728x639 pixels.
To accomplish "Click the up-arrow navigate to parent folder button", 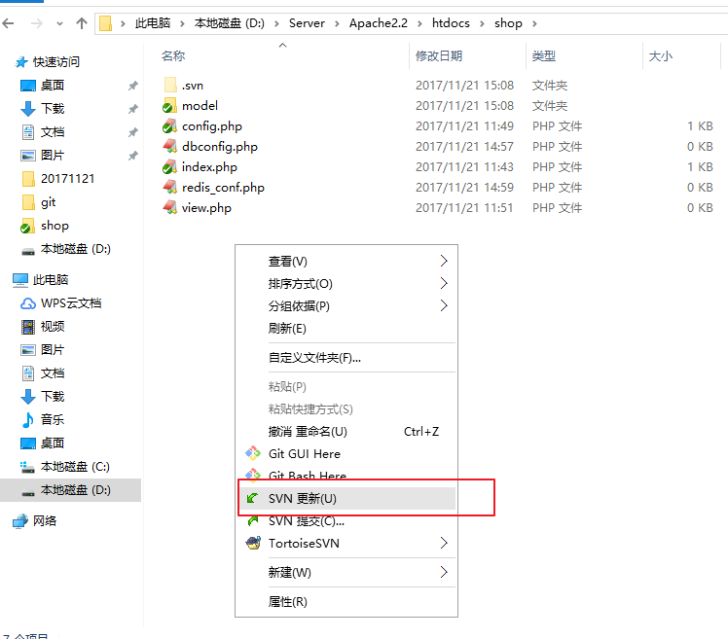I will click(x=81, y=22).
